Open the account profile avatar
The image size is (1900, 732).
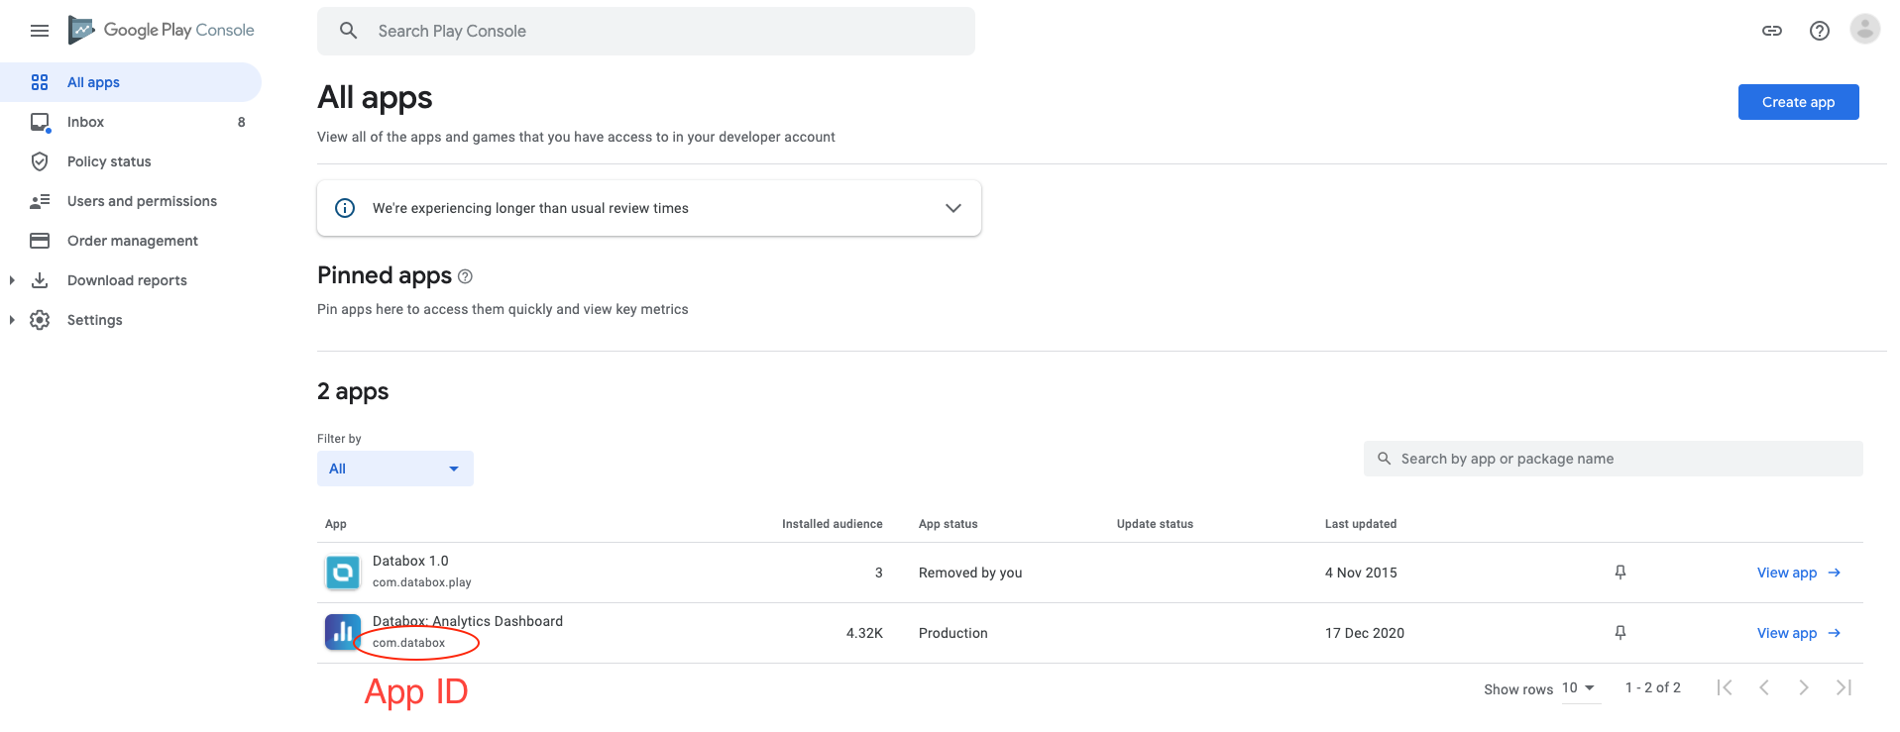pos(1864,30)
